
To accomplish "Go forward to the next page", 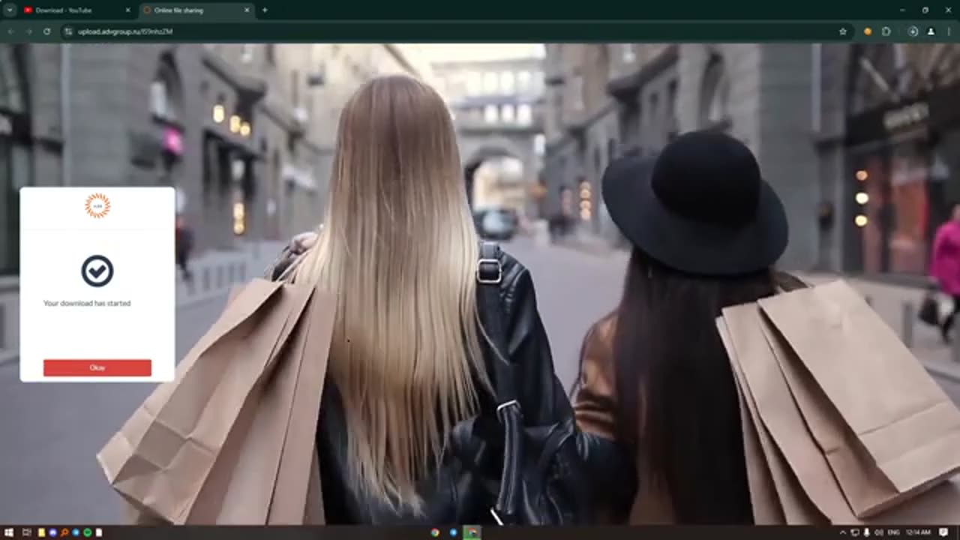I will pyautogui.click(x=28, y=31).
